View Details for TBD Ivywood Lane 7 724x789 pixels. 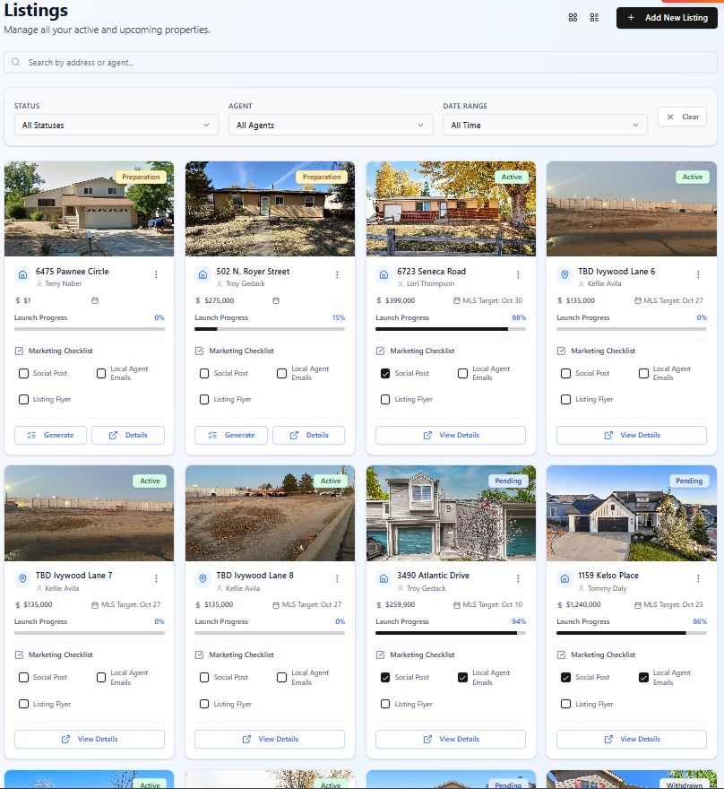click(x=90, y=739)
